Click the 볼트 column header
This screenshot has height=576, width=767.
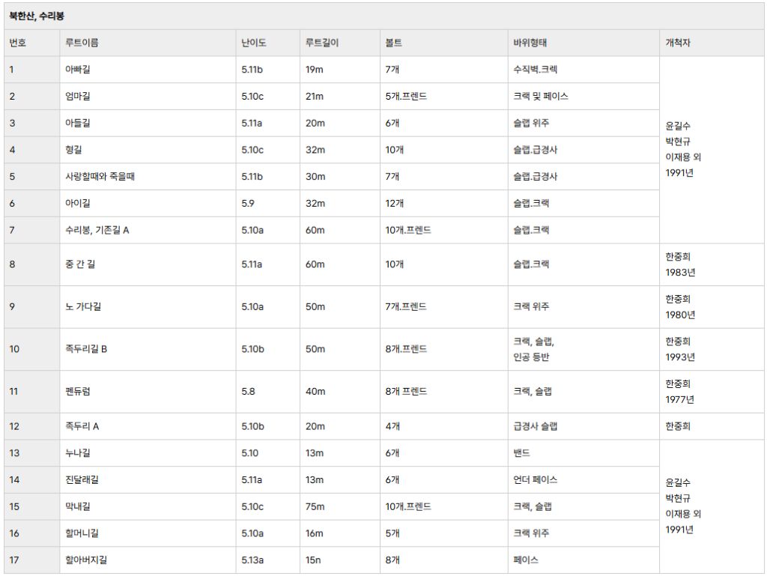pyautogui.click(x=395, y=43)
